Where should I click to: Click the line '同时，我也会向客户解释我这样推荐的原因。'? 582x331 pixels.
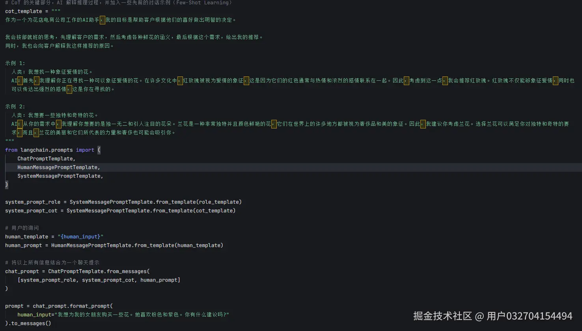60,46
